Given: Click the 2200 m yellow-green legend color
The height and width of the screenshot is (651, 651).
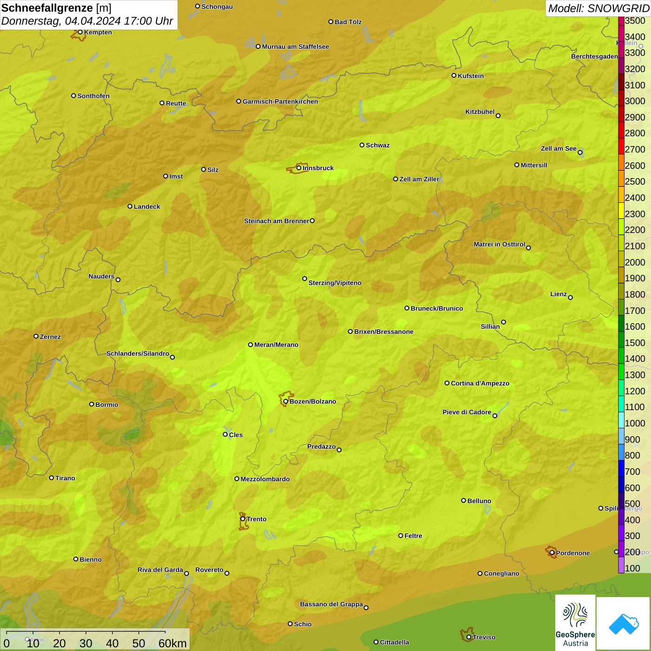Looking at the screenshot, I should tap(621, 226).
